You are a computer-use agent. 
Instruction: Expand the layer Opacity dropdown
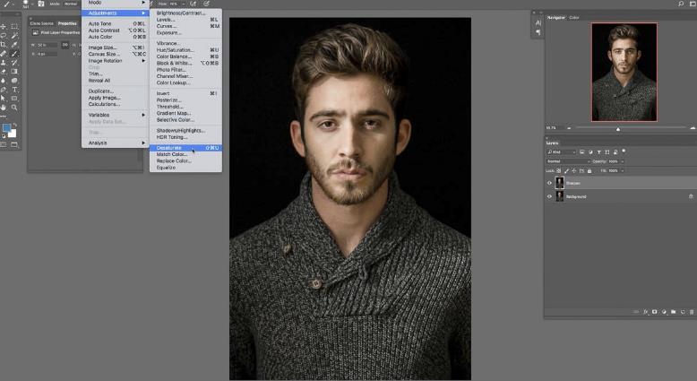[x=623, y=161]
